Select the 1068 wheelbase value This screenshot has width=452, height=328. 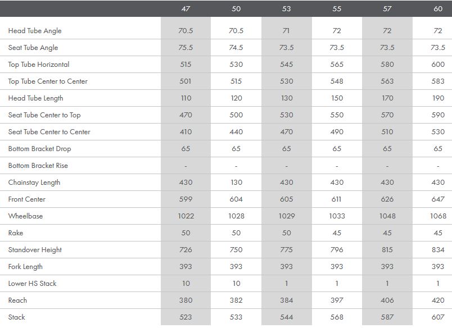tap(437, 216)
